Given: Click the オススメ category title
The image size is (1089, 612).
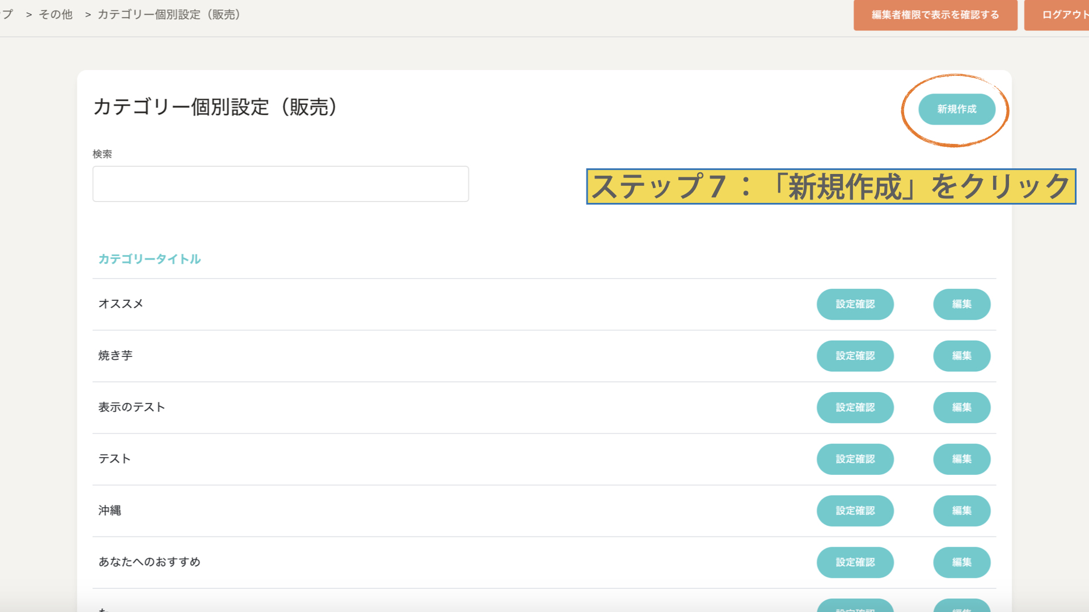Looking at the screenshot, I should [121, 304].
